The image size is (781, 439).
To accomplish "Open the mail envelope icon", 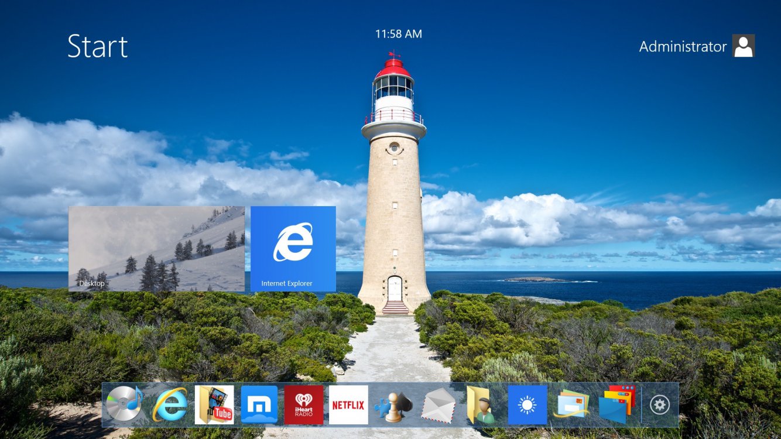I will point(438,404).
